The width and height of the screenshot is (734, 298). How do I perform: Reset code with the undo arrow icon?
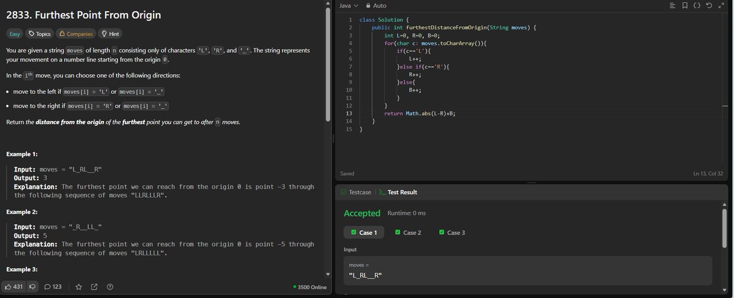click(708, 5)
